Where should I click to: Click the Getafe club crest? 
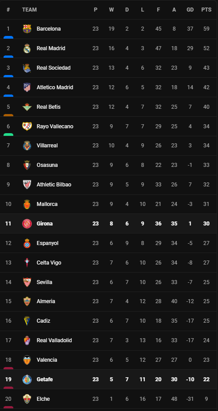pos(27,379)
